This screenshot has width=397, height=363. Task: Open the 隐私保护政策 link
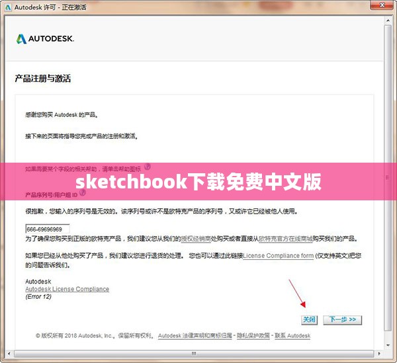coord(253,336)
